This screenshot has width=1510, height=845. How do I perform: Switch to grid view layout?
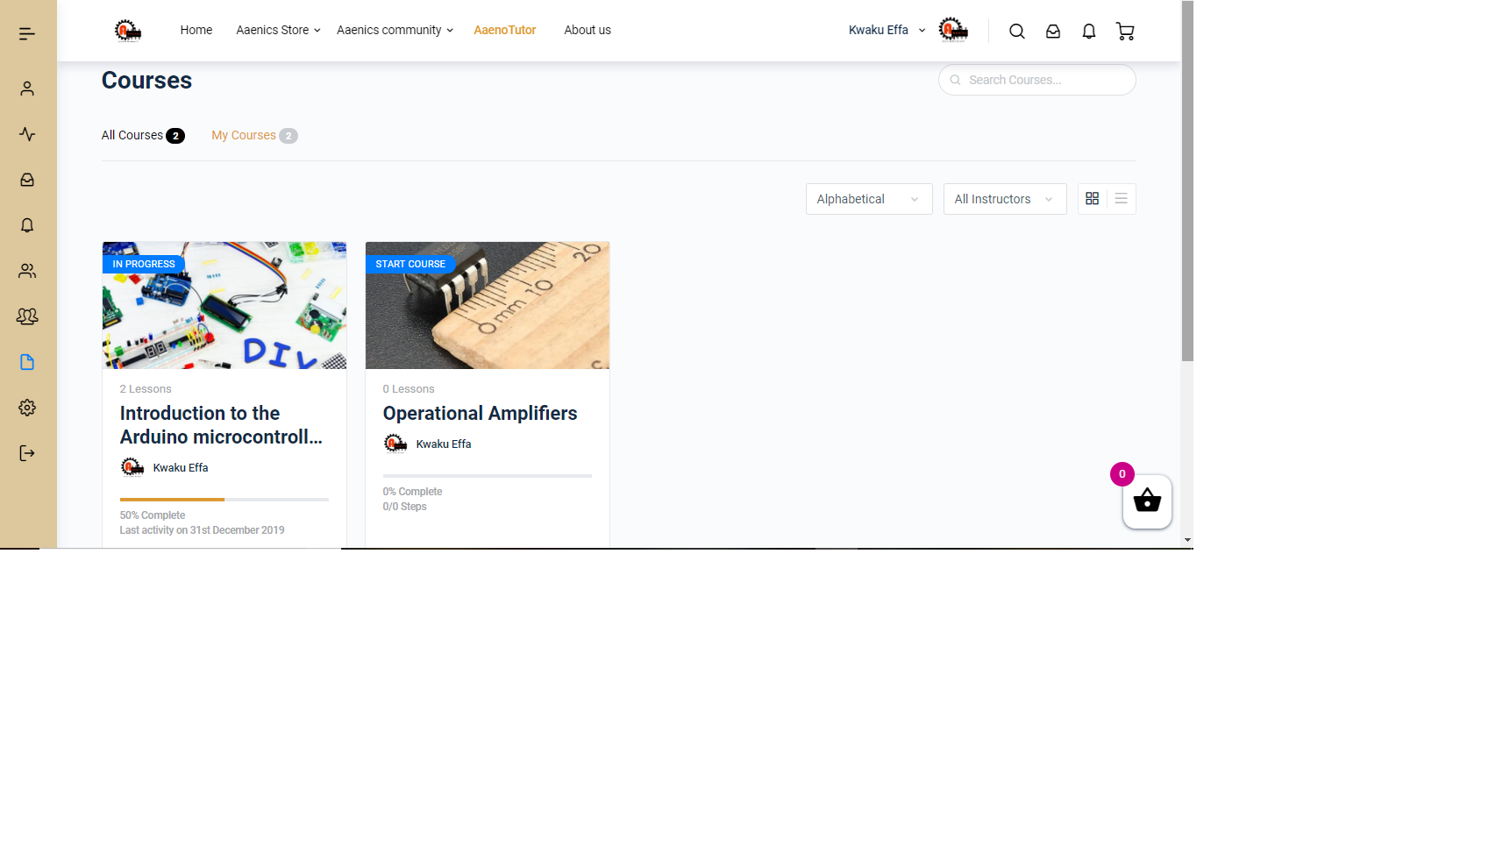[1092, 199]
